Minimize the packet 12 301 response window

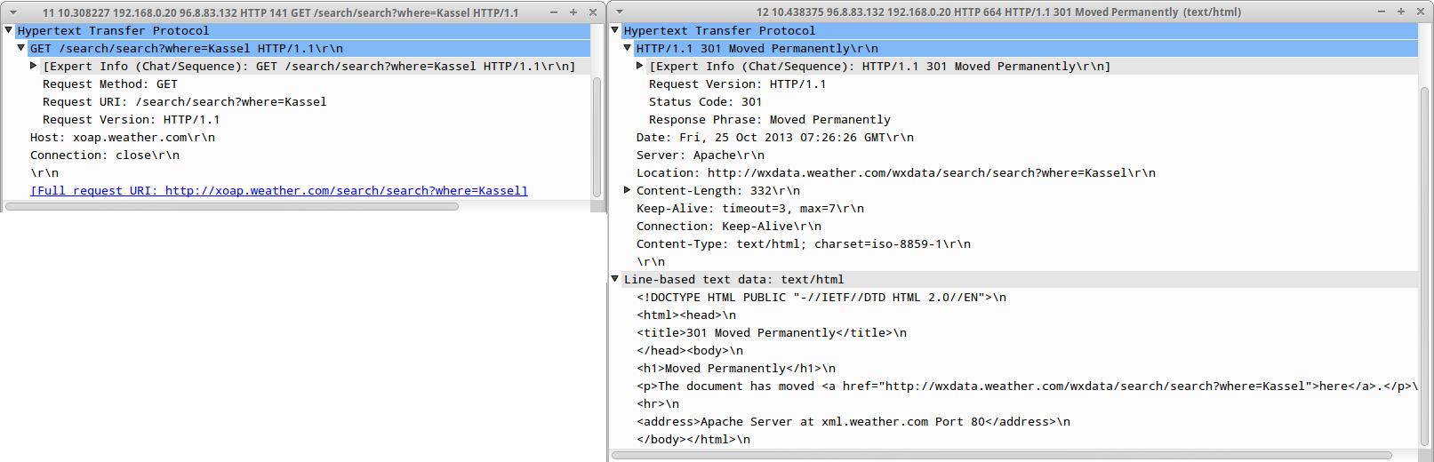(x=1381, y=12)
